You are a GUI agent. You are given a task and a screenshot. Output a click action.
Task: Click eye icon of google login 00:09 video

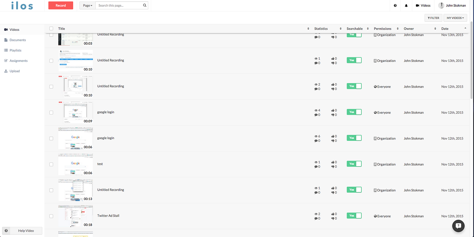[316, 110]
